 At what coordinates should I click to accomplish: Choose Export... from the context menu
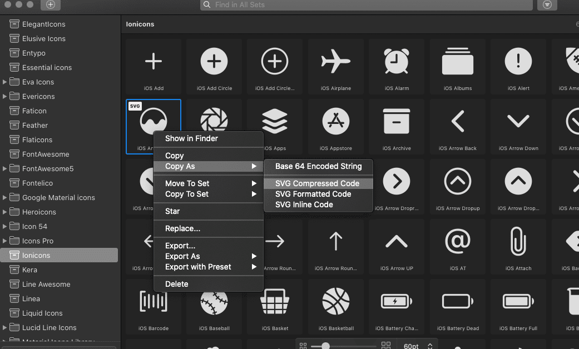pos(208,246)
